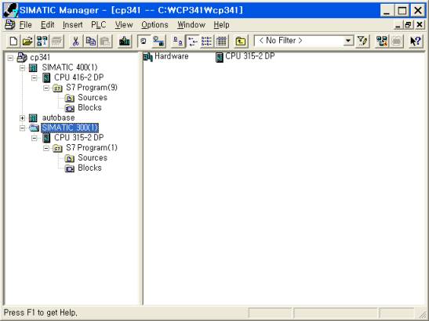
Task: Click the Copy toolbar icon
Action: tap(90, 41)
